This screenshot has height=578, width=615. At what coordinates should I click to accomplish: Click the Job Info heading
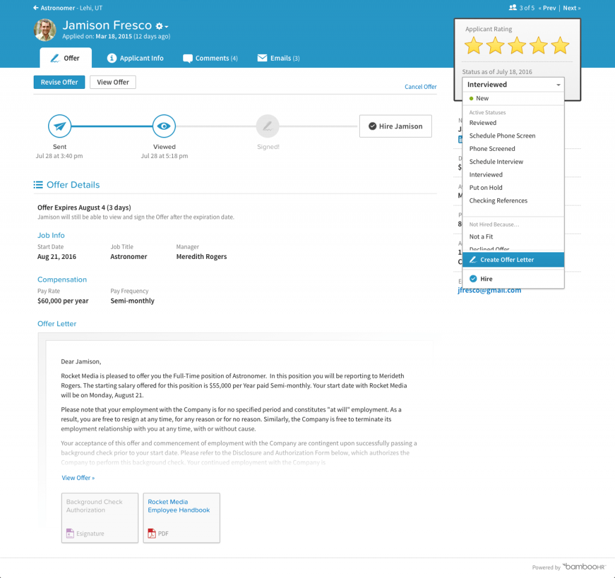pyautogui.click(x=51, y=236)
